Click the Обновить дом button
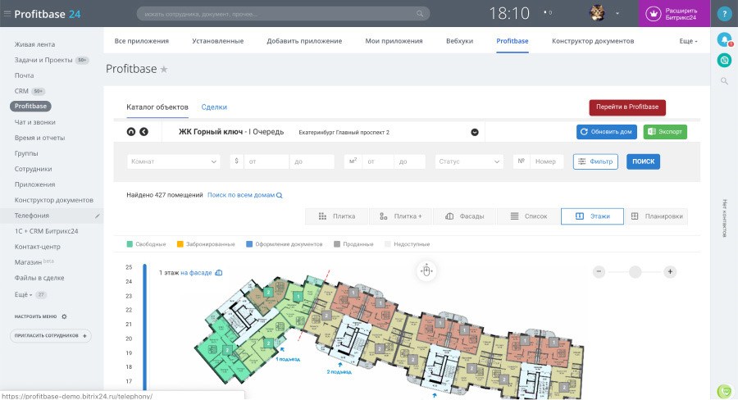Viewport: 738px width, 400px height. 607,132
